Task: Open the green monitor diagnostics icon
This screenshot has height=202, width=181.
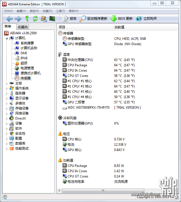Action: (x=52, y=19)
